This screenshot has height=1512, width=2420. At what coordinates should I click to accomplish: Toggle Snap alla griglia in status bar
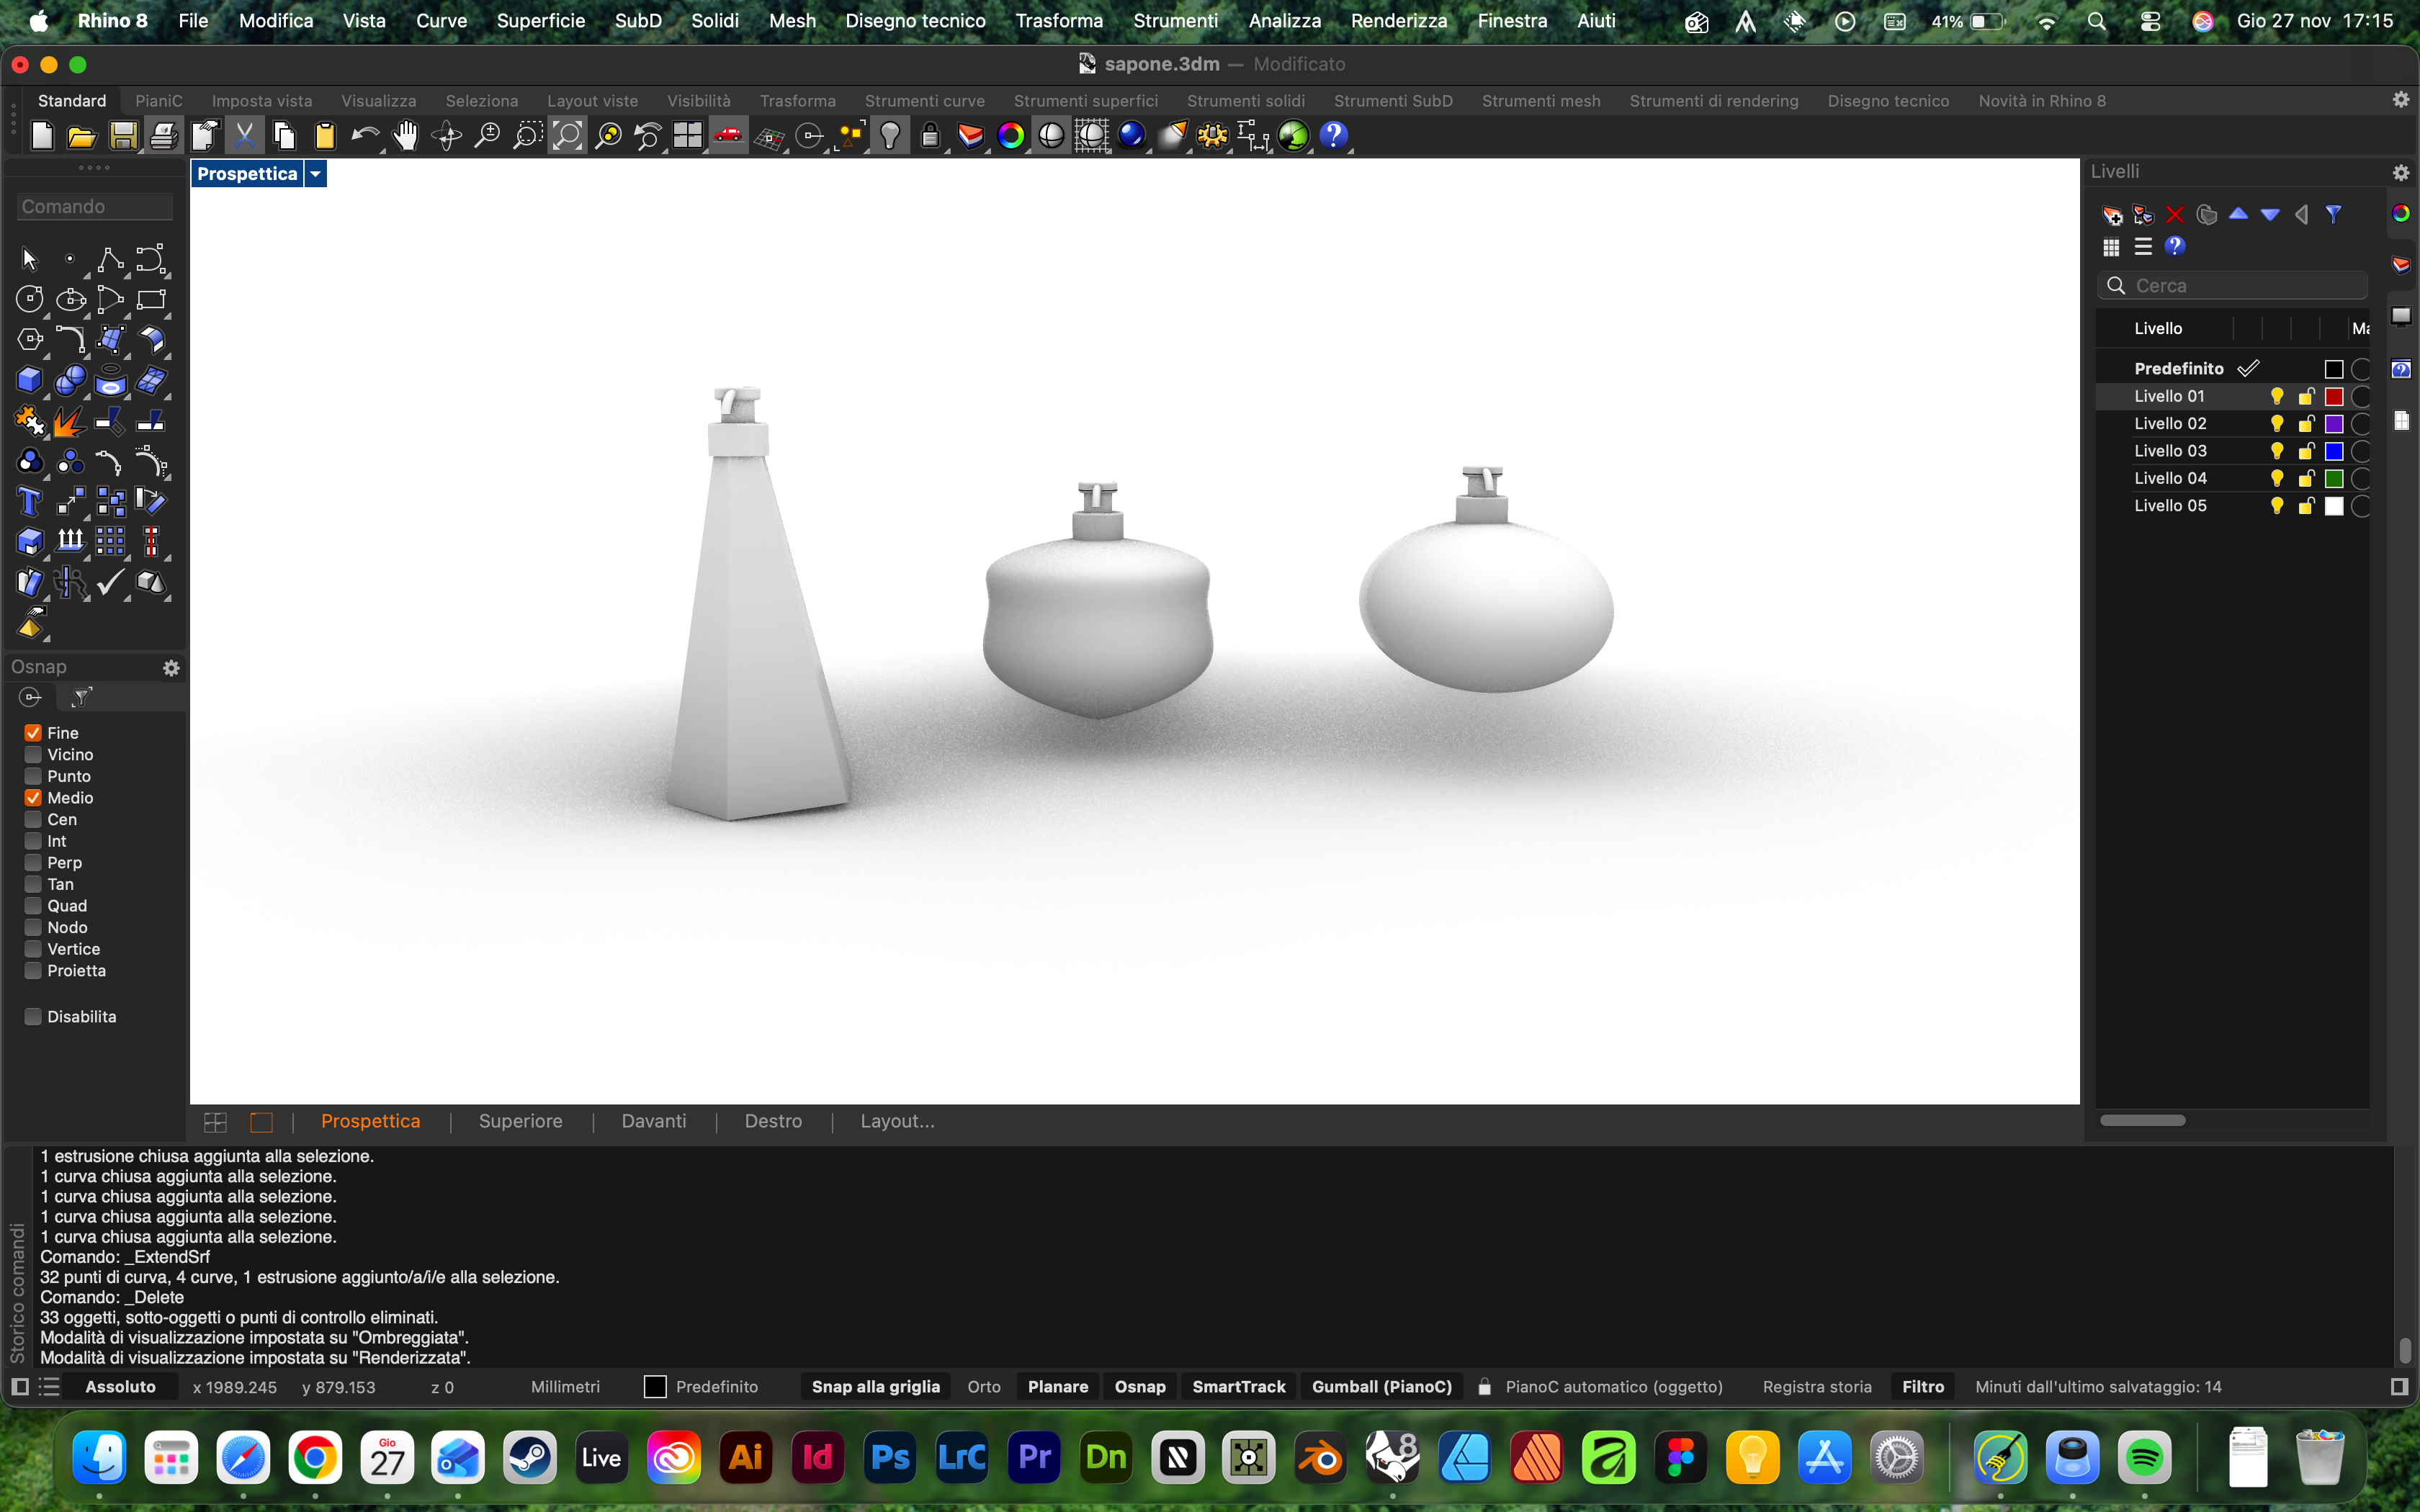pos(875,1387)
